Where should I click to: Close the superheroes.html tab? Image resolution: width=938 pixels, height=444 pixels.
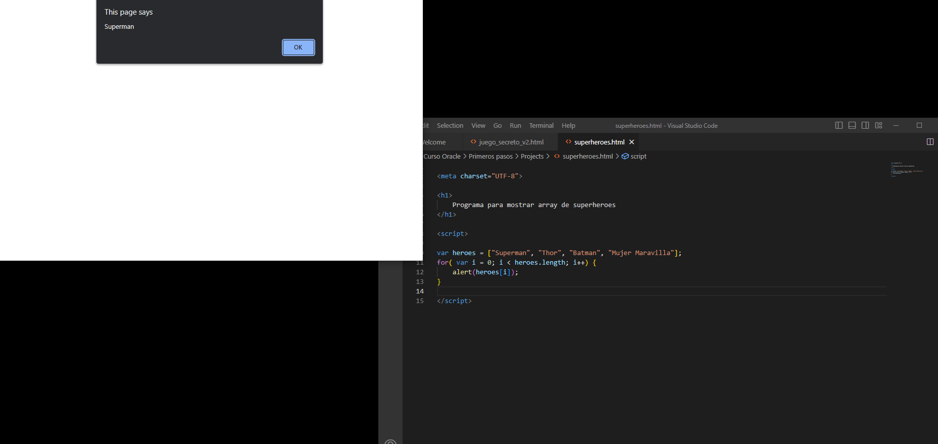(x=631, y=142)
